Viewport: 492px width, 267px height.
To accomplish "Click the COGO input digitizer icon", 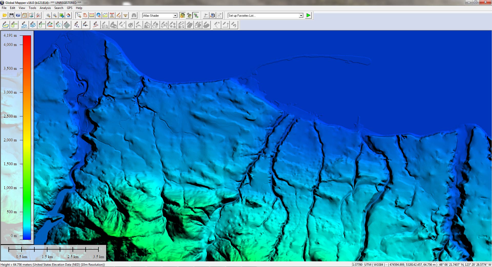I will pyautogui.click(x=50, y=25).
